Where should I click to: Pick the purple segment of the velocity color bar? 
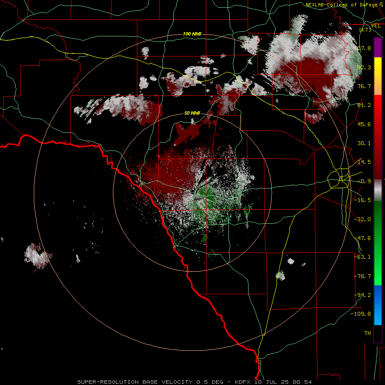[x=378, y=47]
